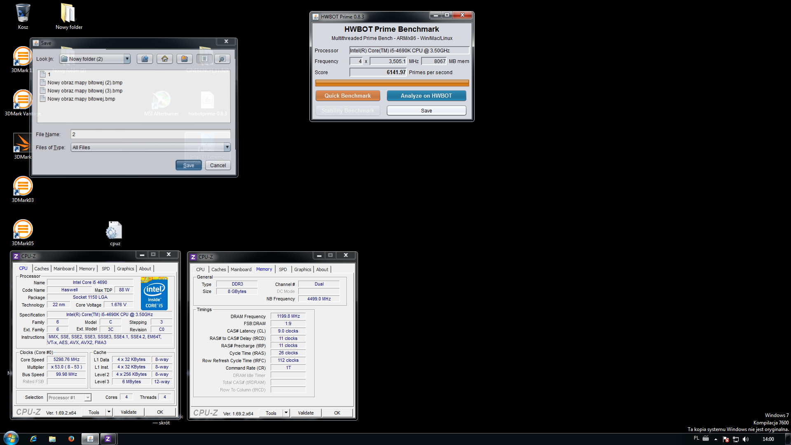Click the DRAM Frequency value 1199.8 MHz
This screenshot has width=791, height=445.
tap(288, 316)
